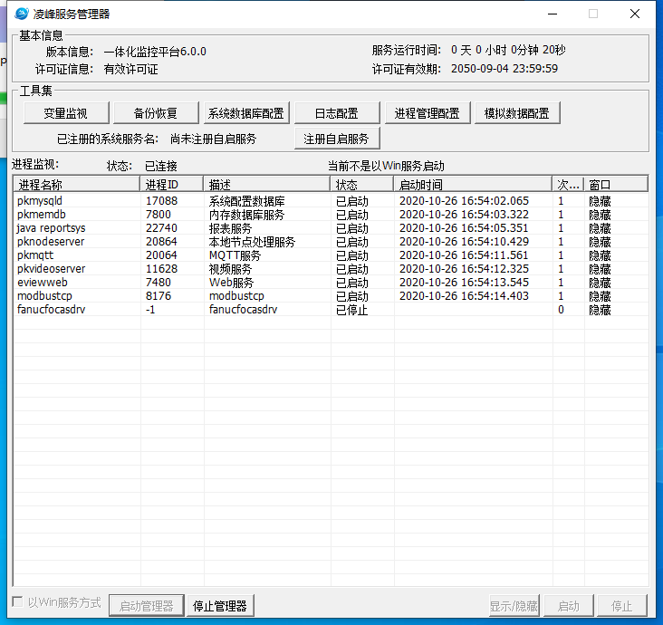Select the pknodeserver process row
663x625 pixels.
(331, 242)
